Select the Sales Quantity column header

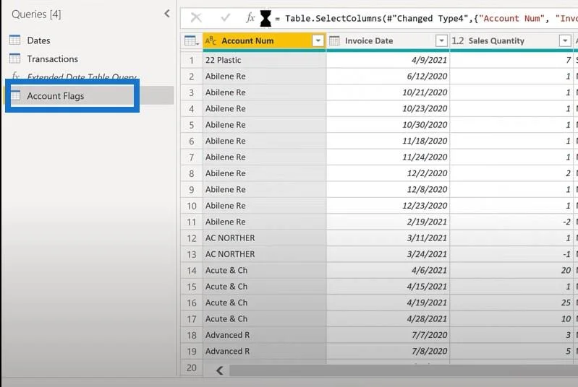pos(511,41)
